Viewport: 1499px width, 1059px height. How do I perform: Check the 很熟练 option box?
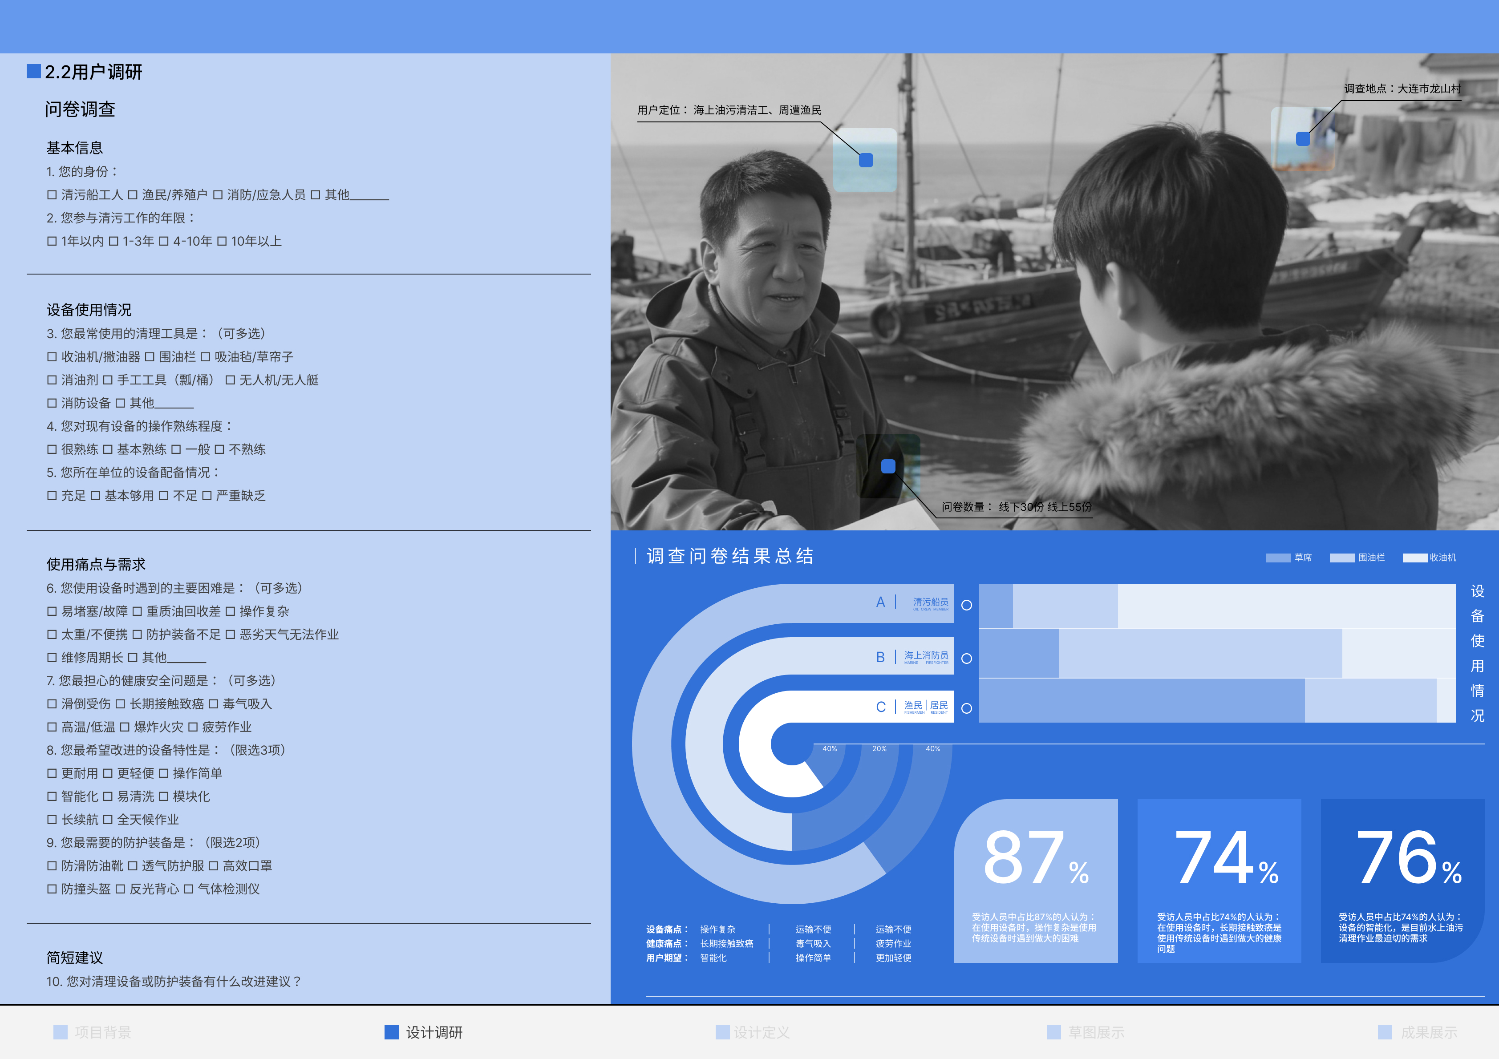52,450
